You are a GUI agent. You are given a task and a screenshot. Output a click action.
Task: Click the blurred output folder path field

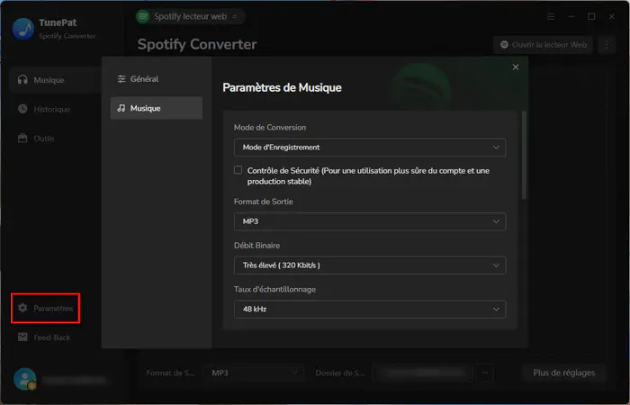tap(423, 373)
